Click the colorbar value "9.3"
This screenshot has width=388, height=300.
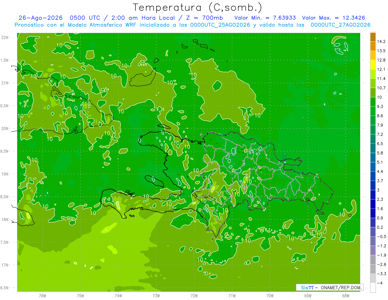tap(380, 106)
